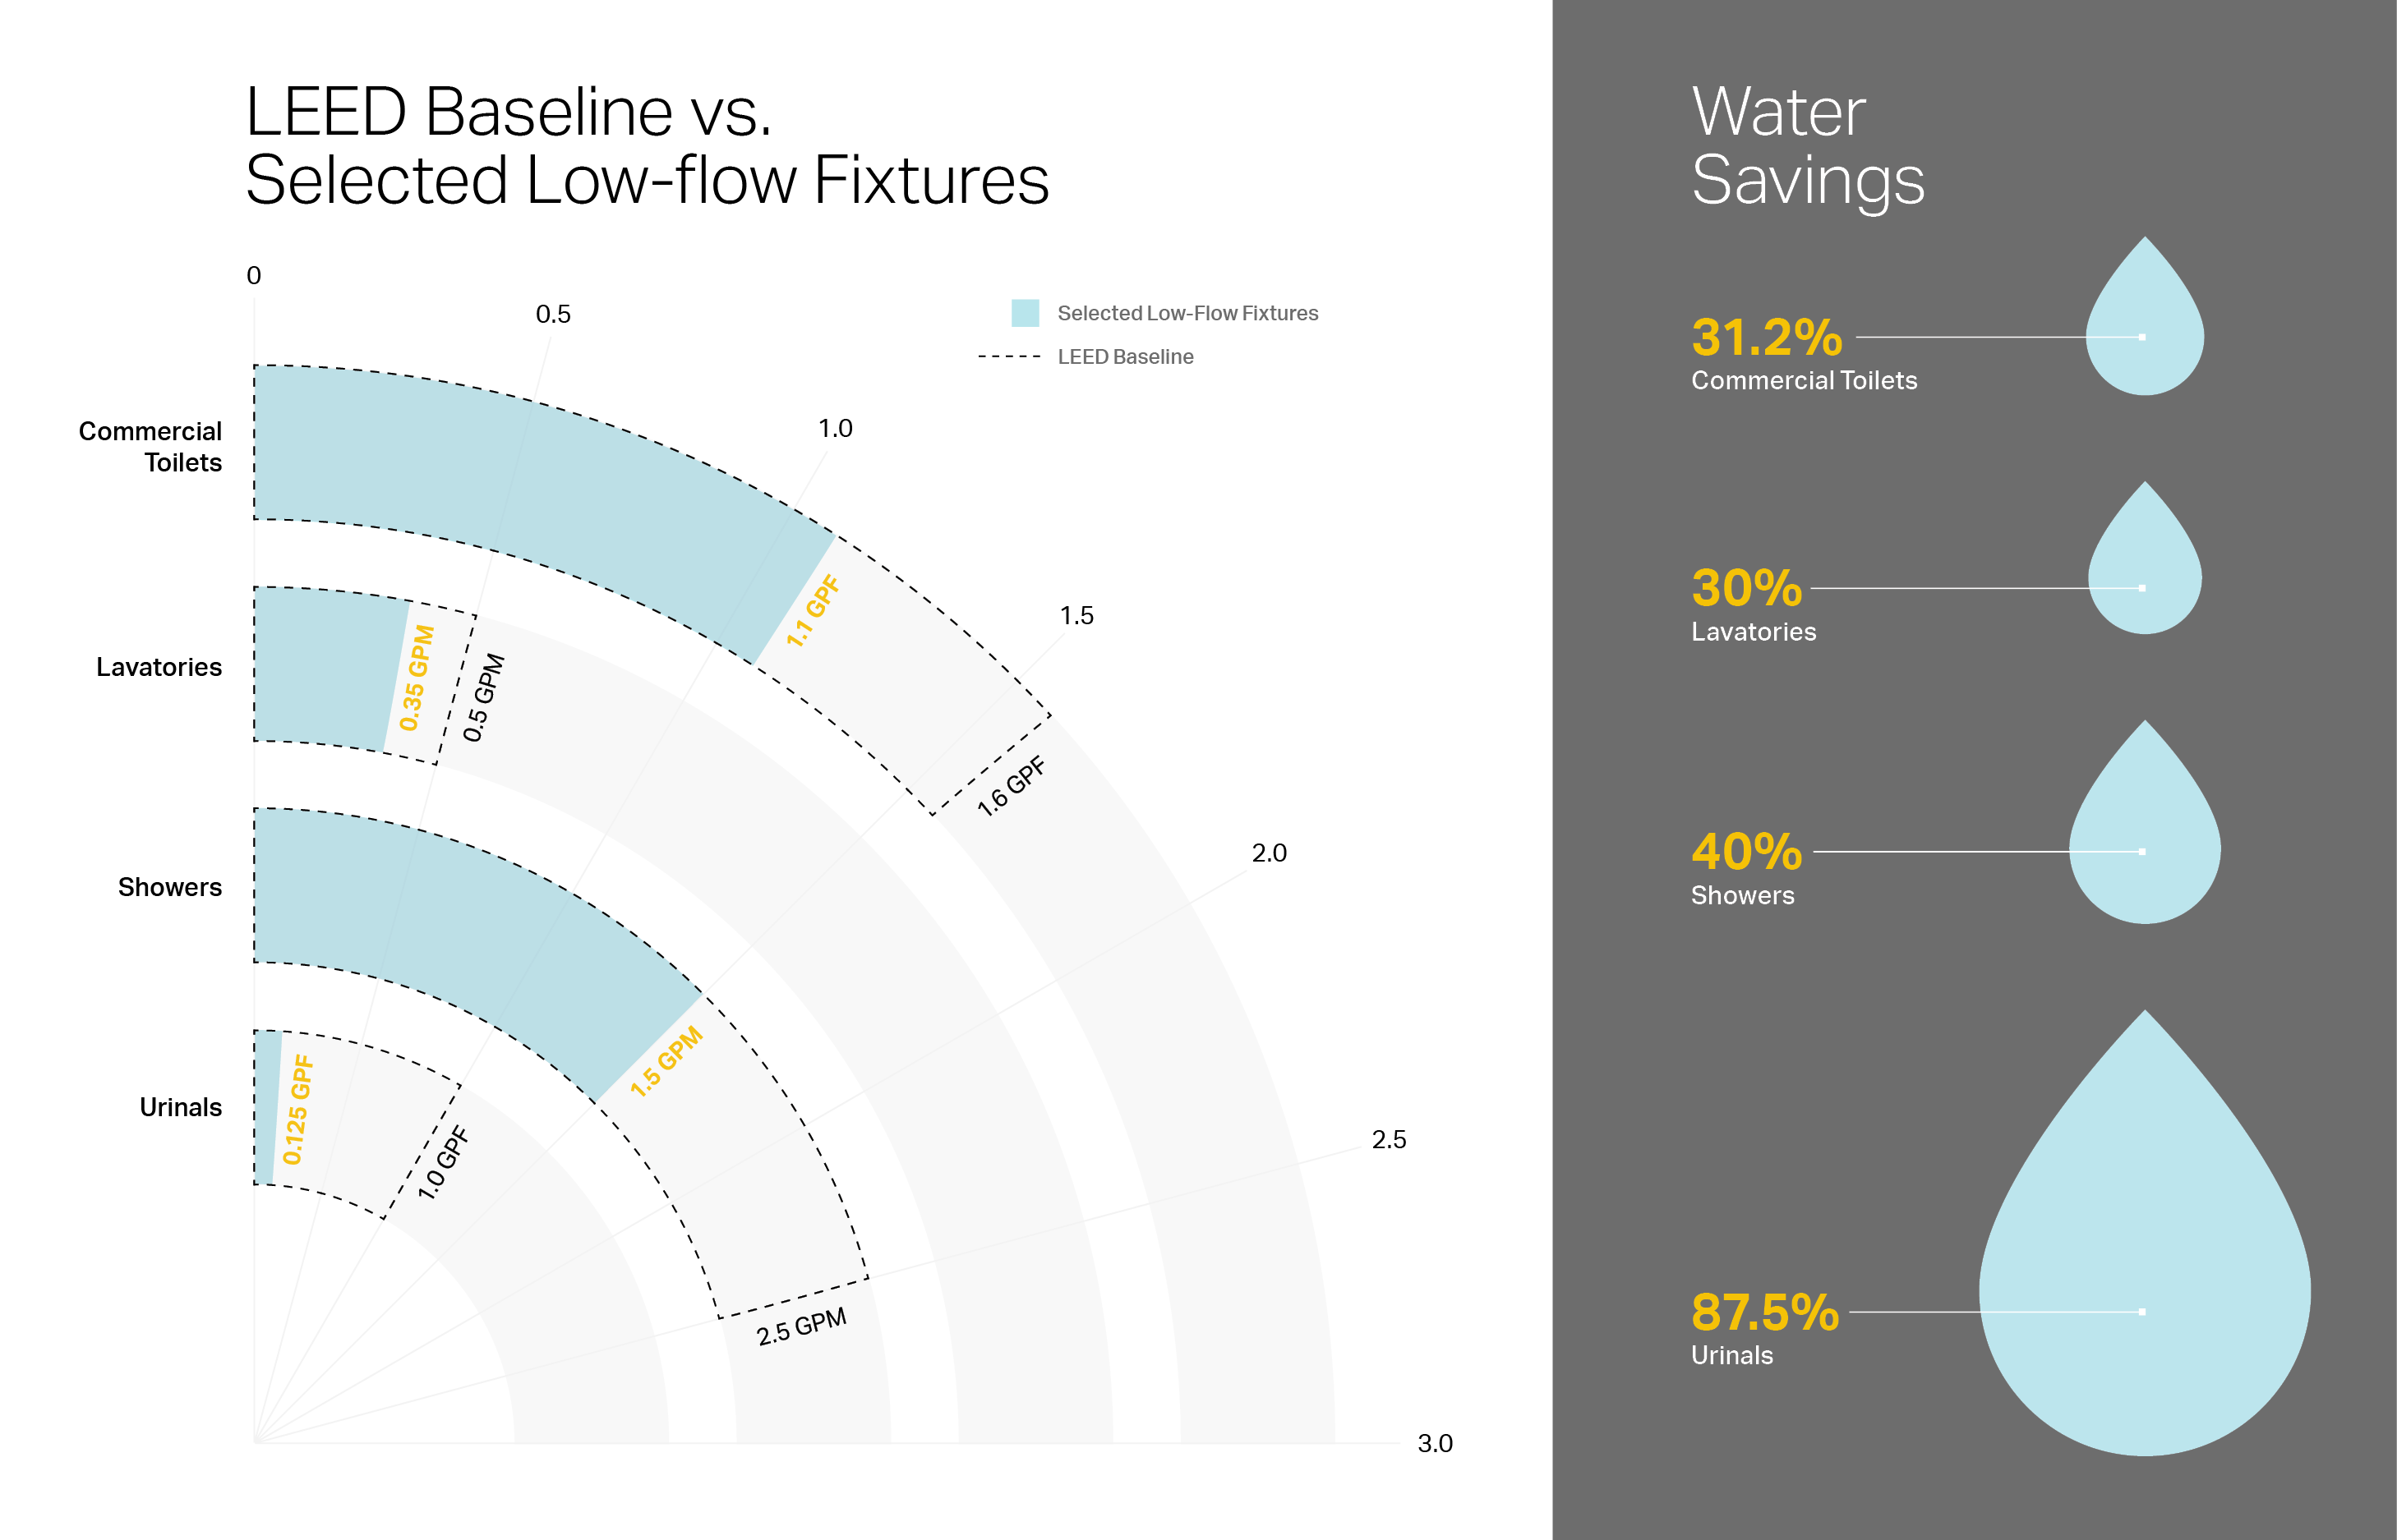Click the blue legend swatch for low-flow fixtures
The width and height of the screenshot is (2397, 1540).
click(1025, 313)
